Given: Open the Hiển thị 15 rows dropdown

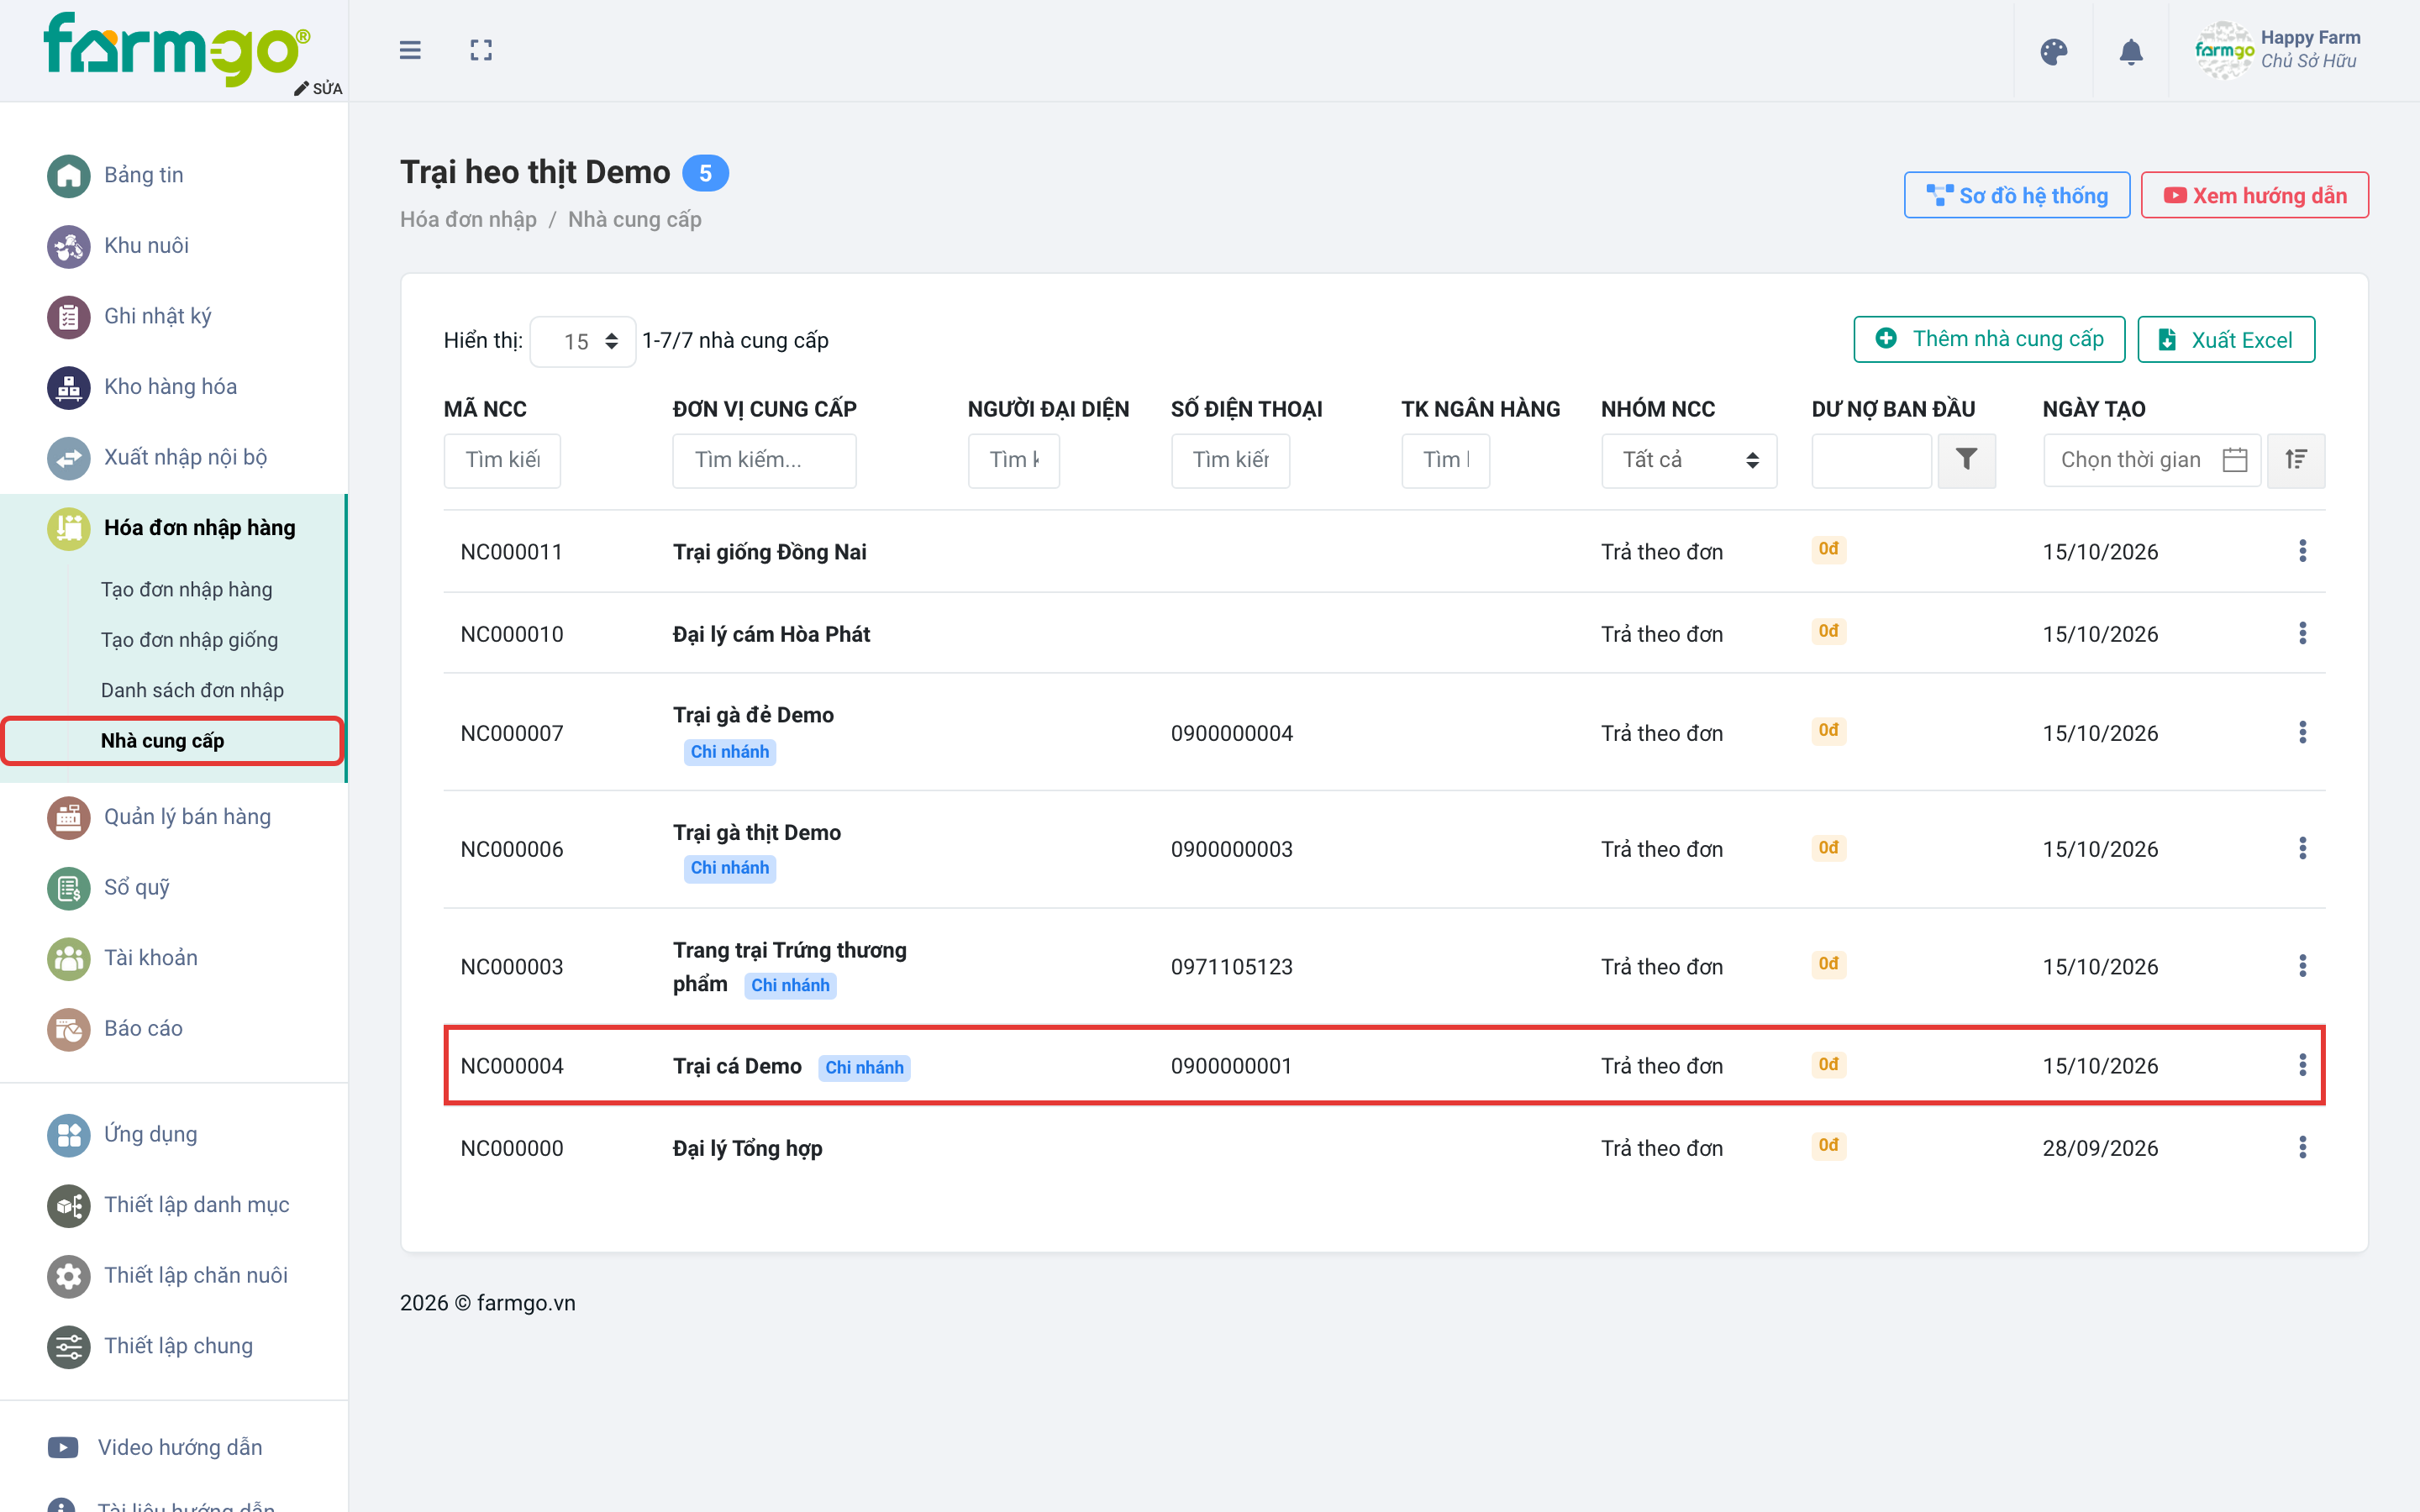Looking at the screenshot, I should point(583,341).
